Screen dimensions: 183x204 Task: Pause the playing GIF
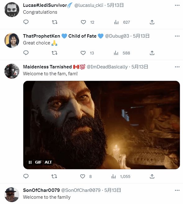30,162
